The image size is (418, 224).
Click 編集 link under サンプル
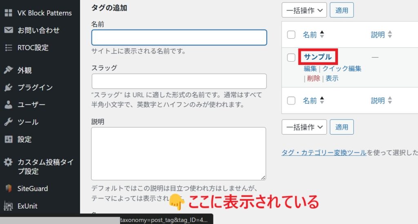[310, 69]
